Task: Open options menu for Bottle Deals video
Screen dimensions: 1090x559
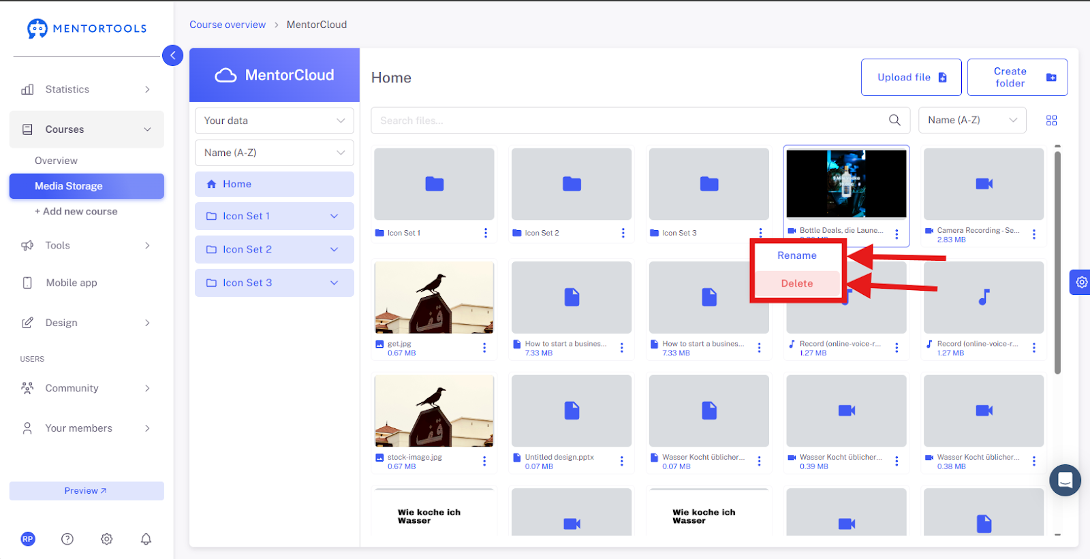Action: tap(897, 234)
